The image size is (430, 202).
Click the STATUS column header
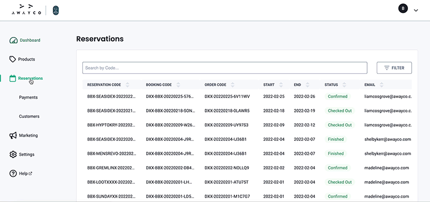331,85
